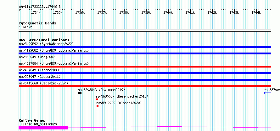Click the 11p15.5 cytogenetic band label
The width and height of the screenshot is (280, 131).
(25, 27)
